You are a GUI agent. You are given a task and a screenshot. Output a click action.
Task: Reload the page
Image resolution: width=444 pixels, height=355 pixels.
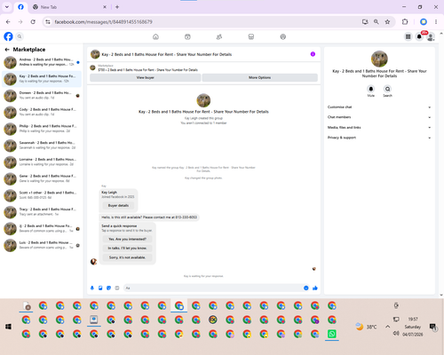(33, 22)
